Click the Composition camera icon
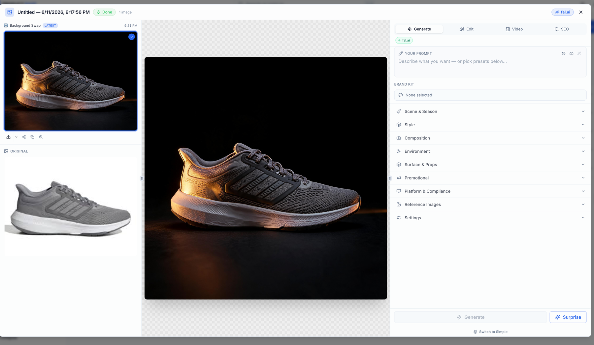Screen dimensions: 594x345 399,138
